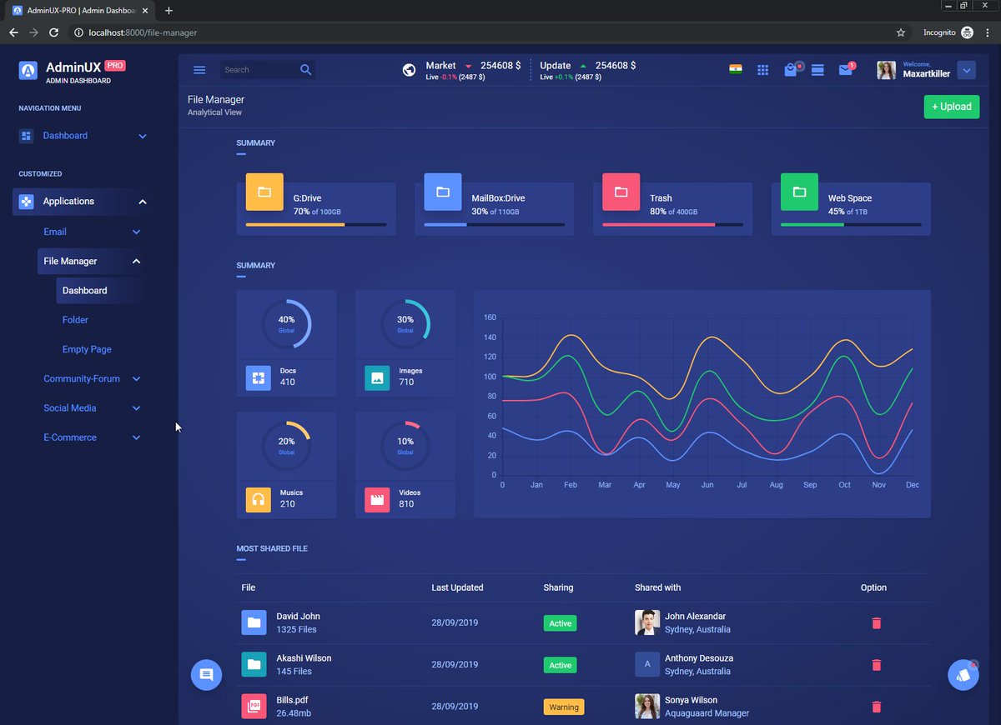The height and width of the screenshot is (725, 1001).
Task: Expand the user profile dropdown arrow
Action: pyautogui.click(x=967, y=70)
